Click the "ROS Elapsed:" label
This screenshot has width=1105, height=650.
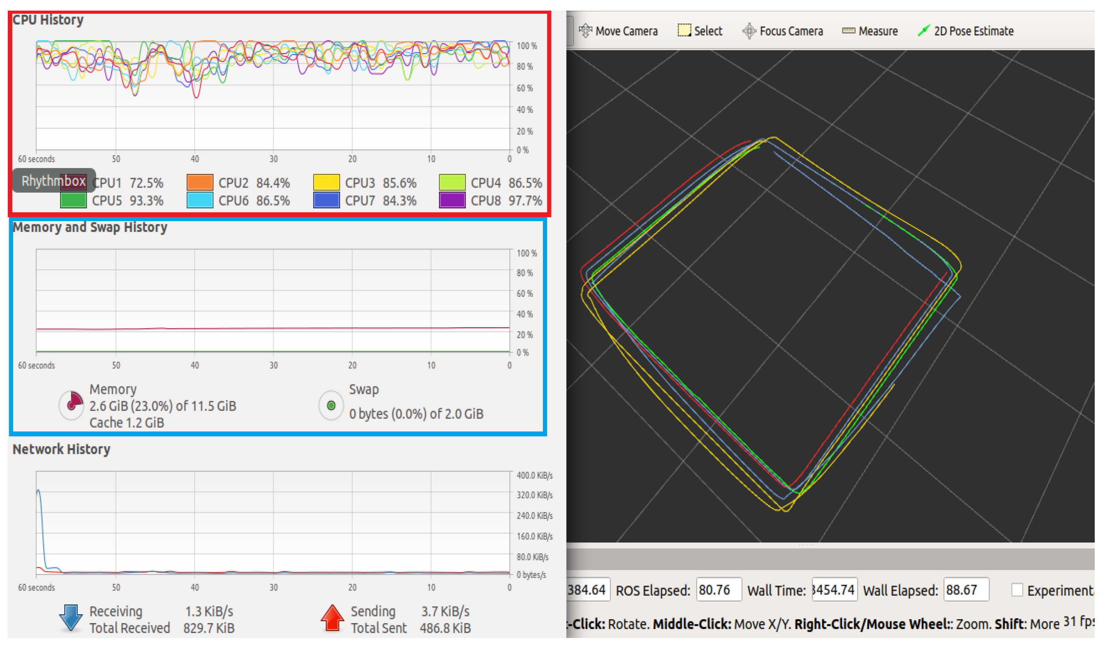(x=653, y=590)
